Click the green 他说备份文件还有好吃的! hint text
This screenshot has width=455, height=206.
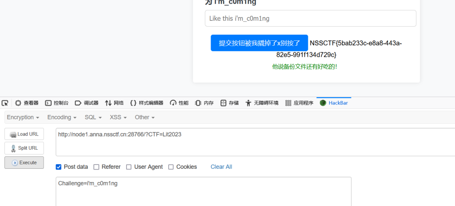click(305, 67)
